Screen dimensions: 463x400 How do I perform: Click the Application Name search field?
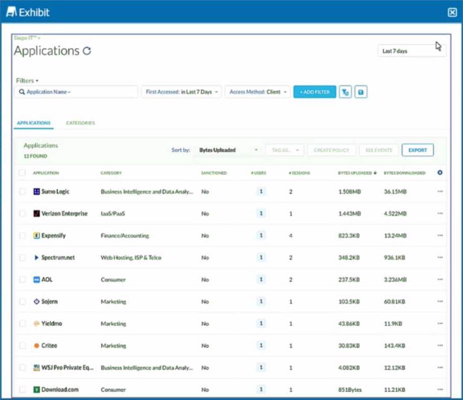76,92
